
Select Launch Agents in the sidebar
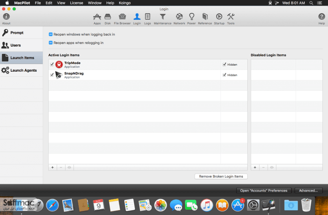pyautogui.click(x=21, y=70)
